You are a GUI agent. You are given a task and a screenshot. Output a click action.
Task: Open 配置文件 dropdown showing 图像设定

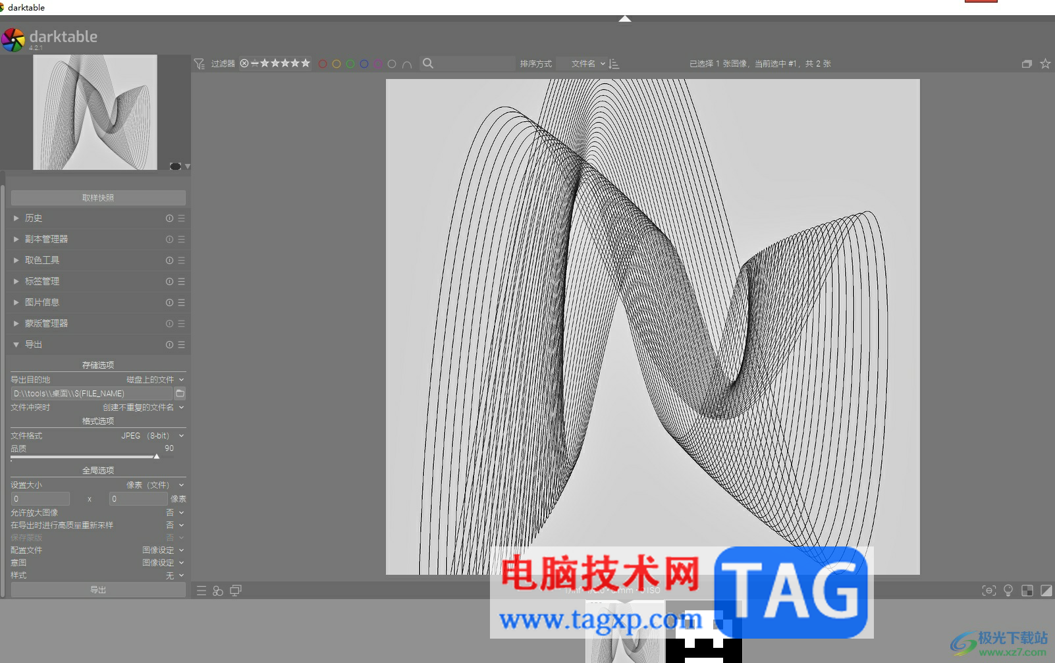(98, 550)
